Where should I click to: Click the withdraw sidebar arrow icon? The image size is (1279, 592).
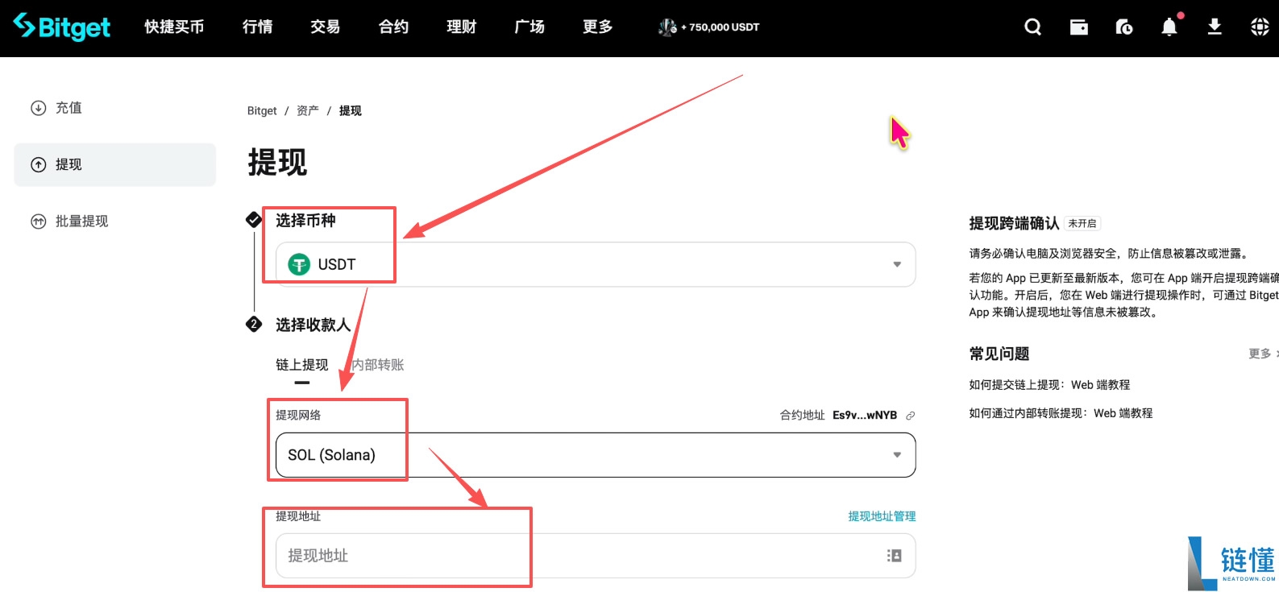(38, 165)
